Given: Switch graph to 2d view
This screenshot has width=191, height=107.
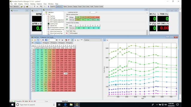Looking at the screenshot, I should pos(104,40).
